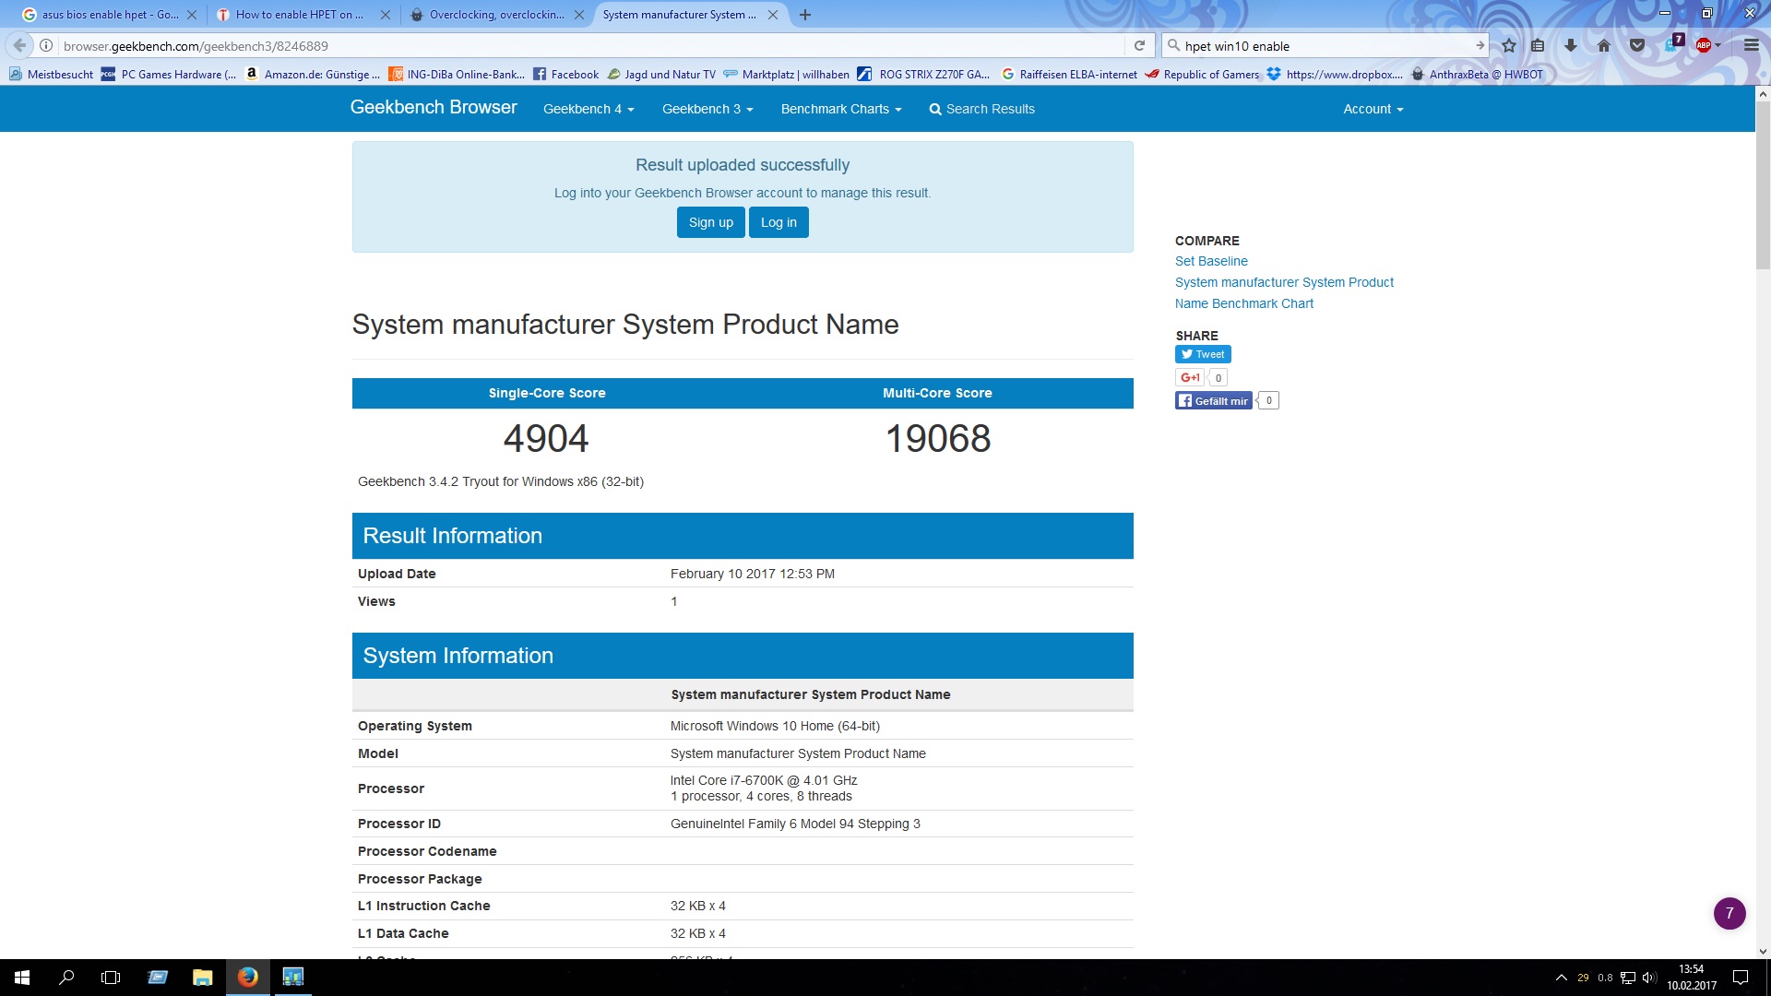Open the PC Games Hardware bookmark
Viewport: 1771px width, 996px height.
click(169, 75)
